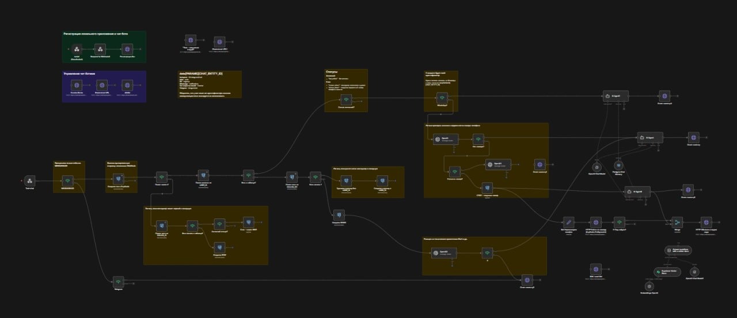This screenshot has width=737, height=318.
Task: Select the HTTP request node right of Merge
Action: point(706,223)
